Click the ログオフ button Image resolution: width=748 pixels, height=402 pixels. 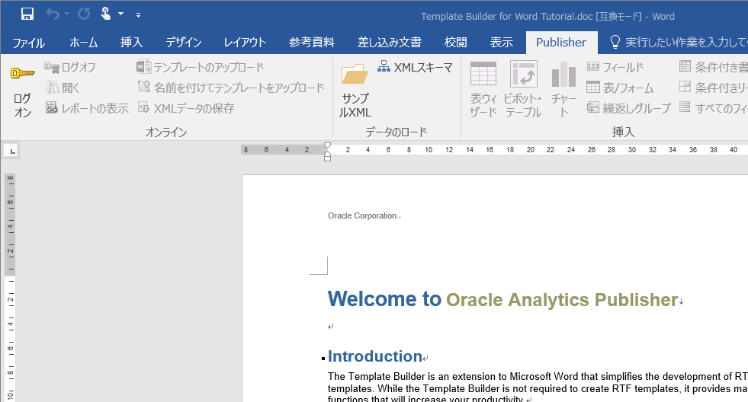point(69,68)
